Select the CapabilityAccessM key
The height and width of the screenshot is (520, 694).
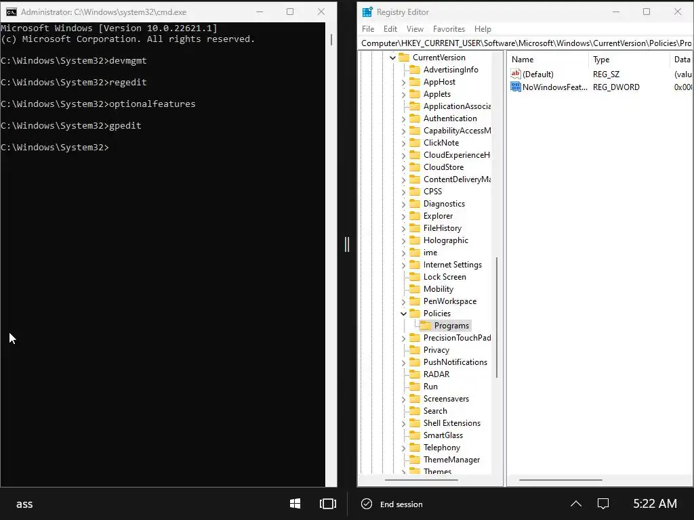click(x=457, y=131)
